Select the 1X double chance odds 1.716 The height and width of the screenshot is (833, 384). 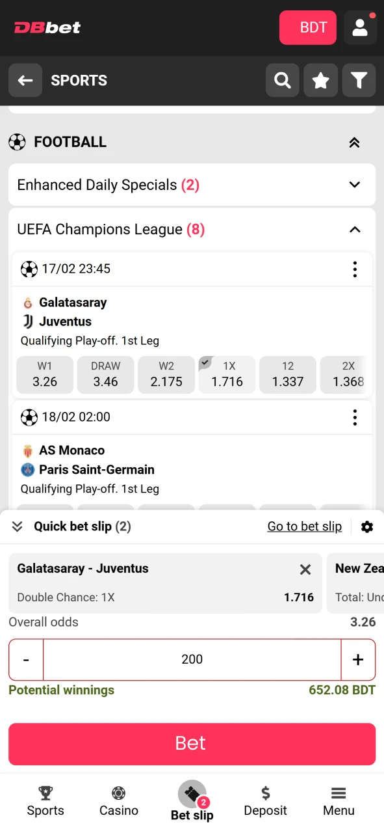pos(227,375)
